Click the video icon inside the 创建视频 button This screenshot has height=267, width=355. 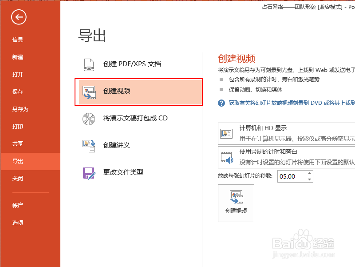(x=236, y=197)
